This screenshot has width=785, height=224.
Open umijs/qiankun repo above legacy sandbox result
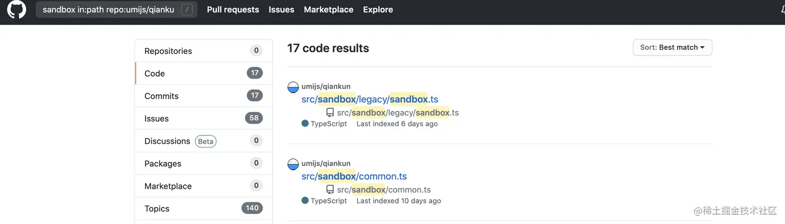coord(326,86)
